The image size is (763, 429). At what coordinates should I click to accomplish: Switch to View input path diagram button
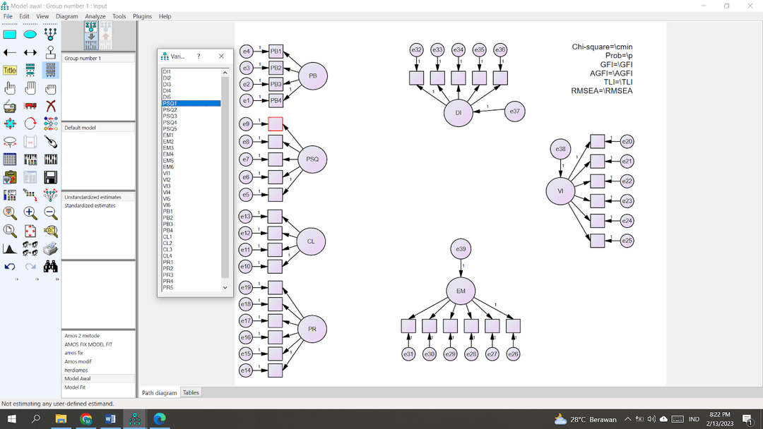click(91, 35)
